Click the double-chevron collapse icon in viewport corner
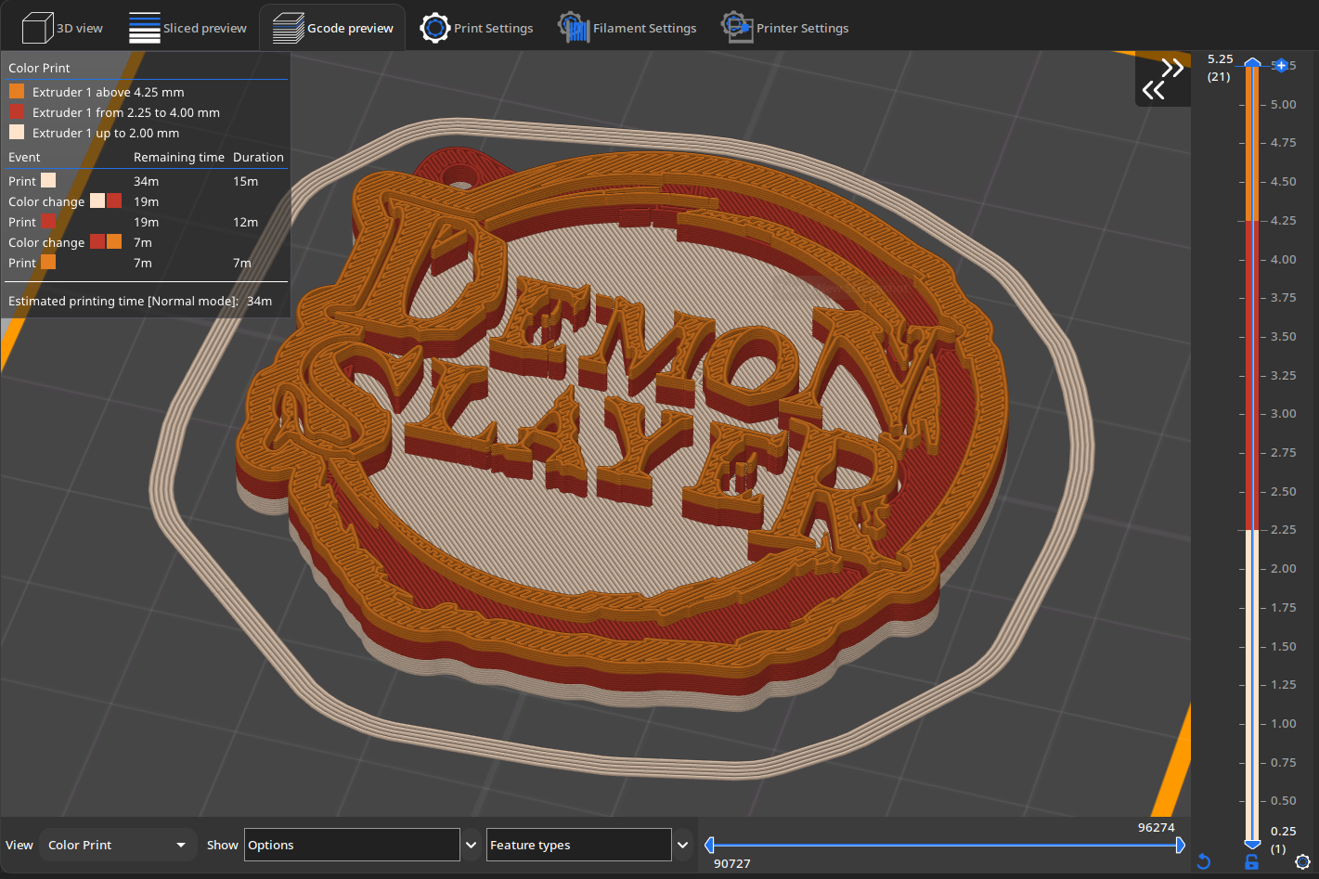Viewport: 1319px width, 879px height. (x=1163, y=79)
